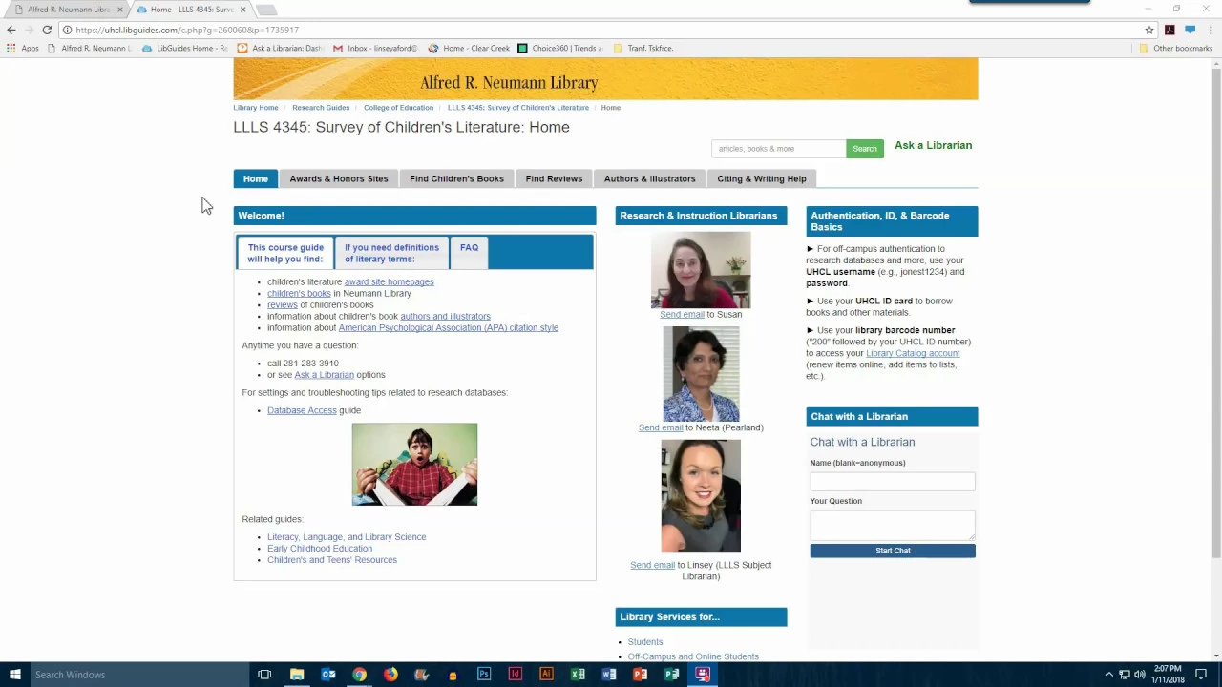Launch File Explorer from the taskbar

coord(297,675)
